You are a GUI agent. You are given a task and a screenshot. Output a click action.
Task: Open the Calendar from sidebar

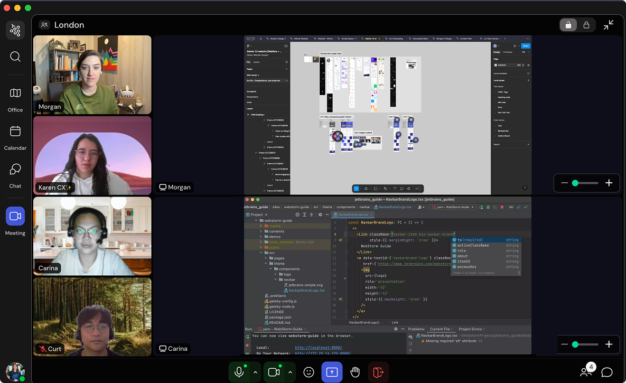click(15, 137)
